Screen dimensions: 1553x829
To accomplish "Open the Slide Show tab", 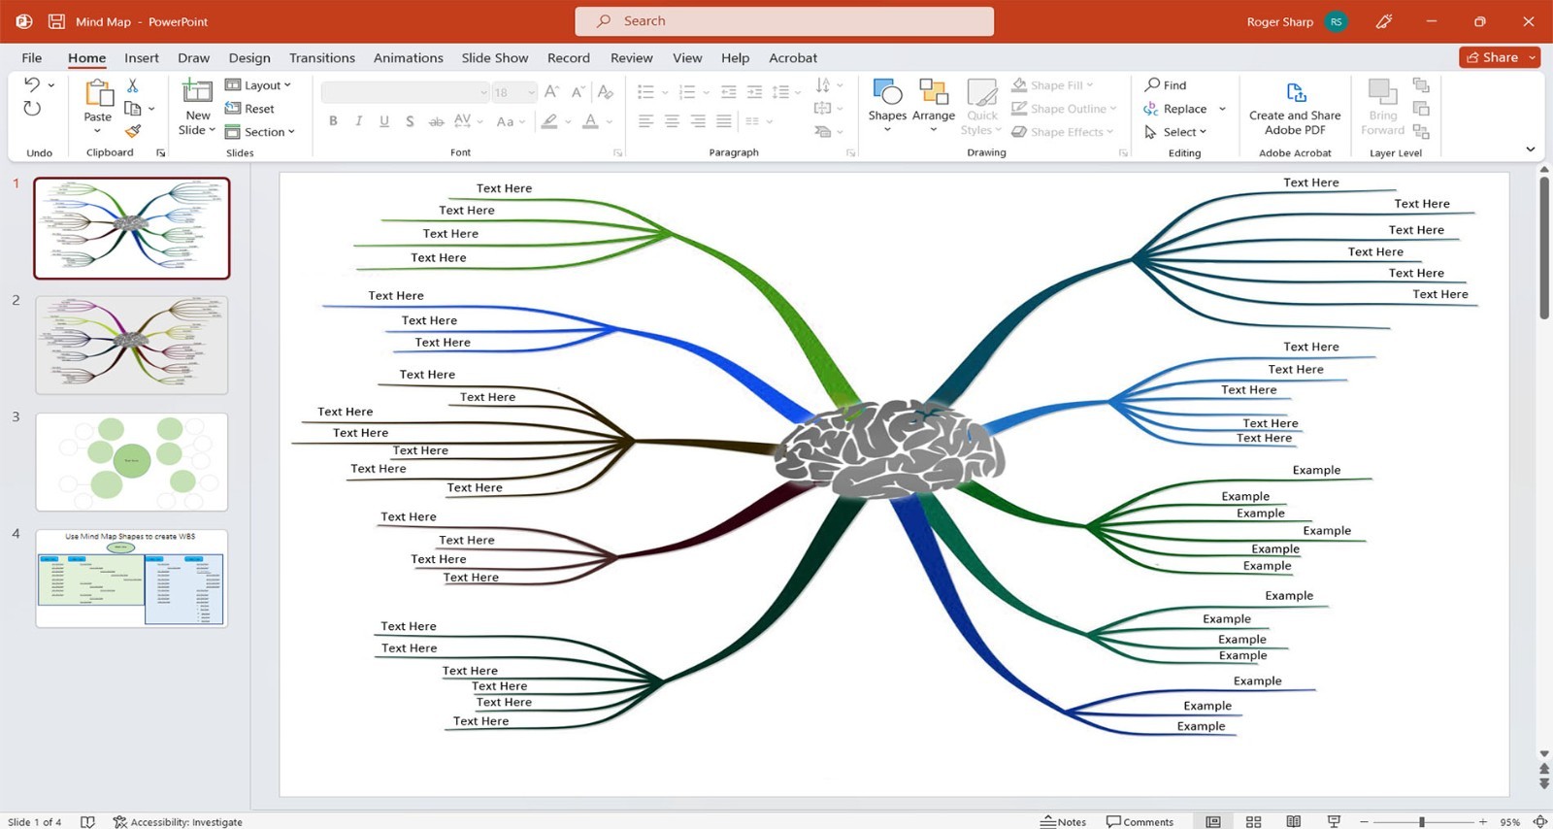I will coord(495,58).
